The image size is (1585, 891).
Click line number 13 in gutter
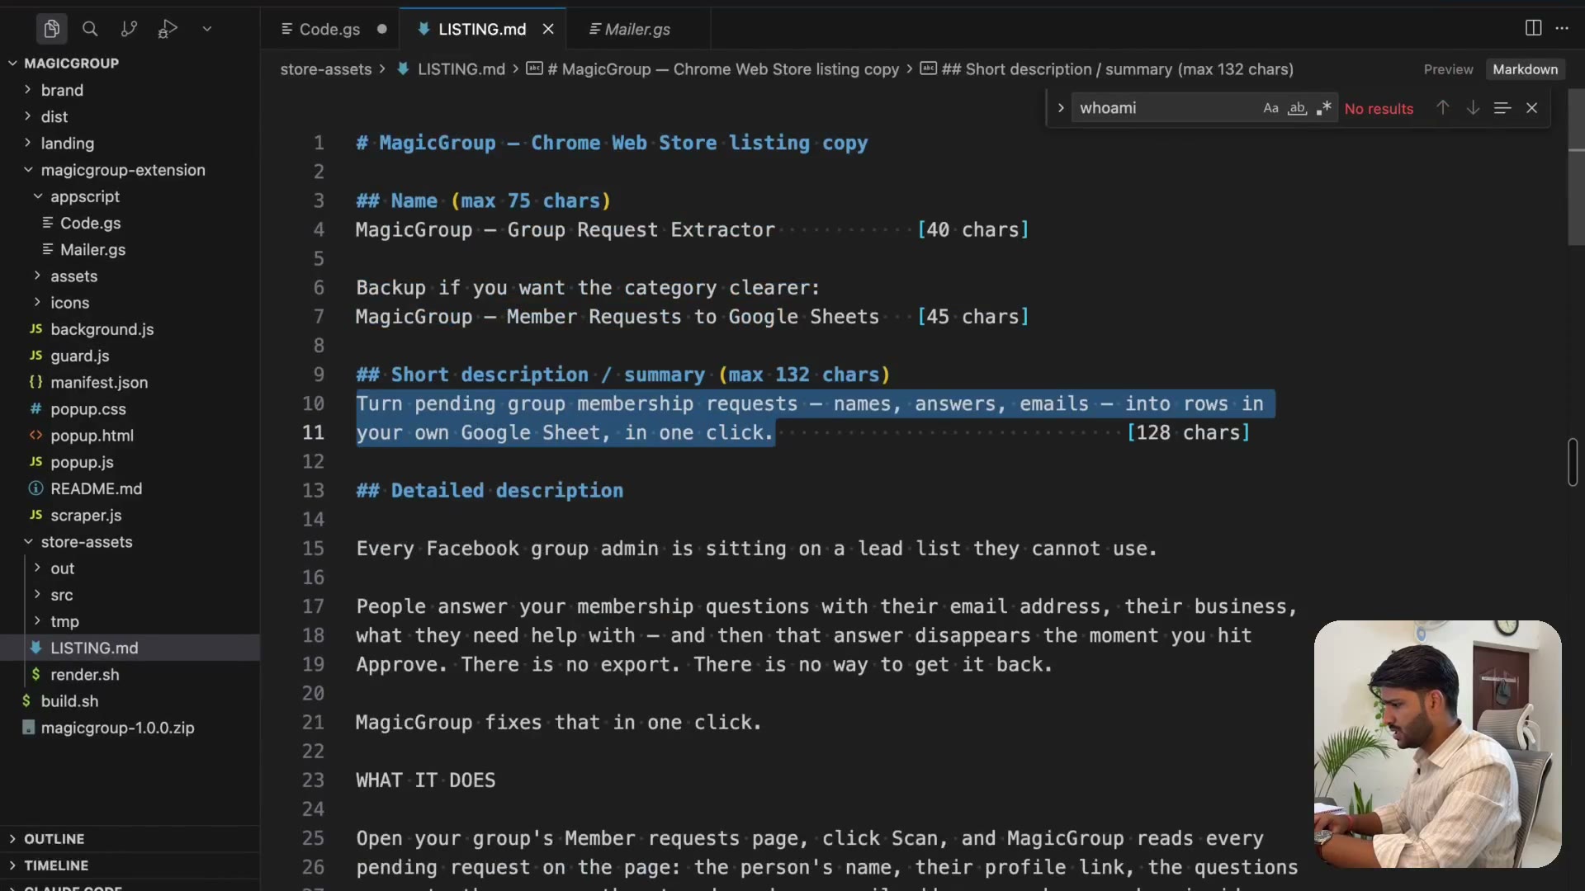click(x=313, y=491)
